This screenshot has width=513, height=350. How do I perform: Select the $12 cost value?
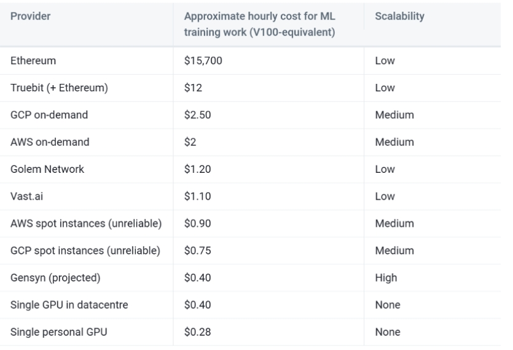pos(193,88)
